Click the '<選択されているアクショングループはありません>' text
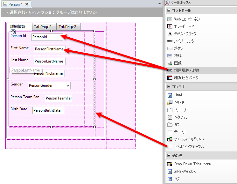The width and height of the screenshot is (237, 184). [52, 12]
